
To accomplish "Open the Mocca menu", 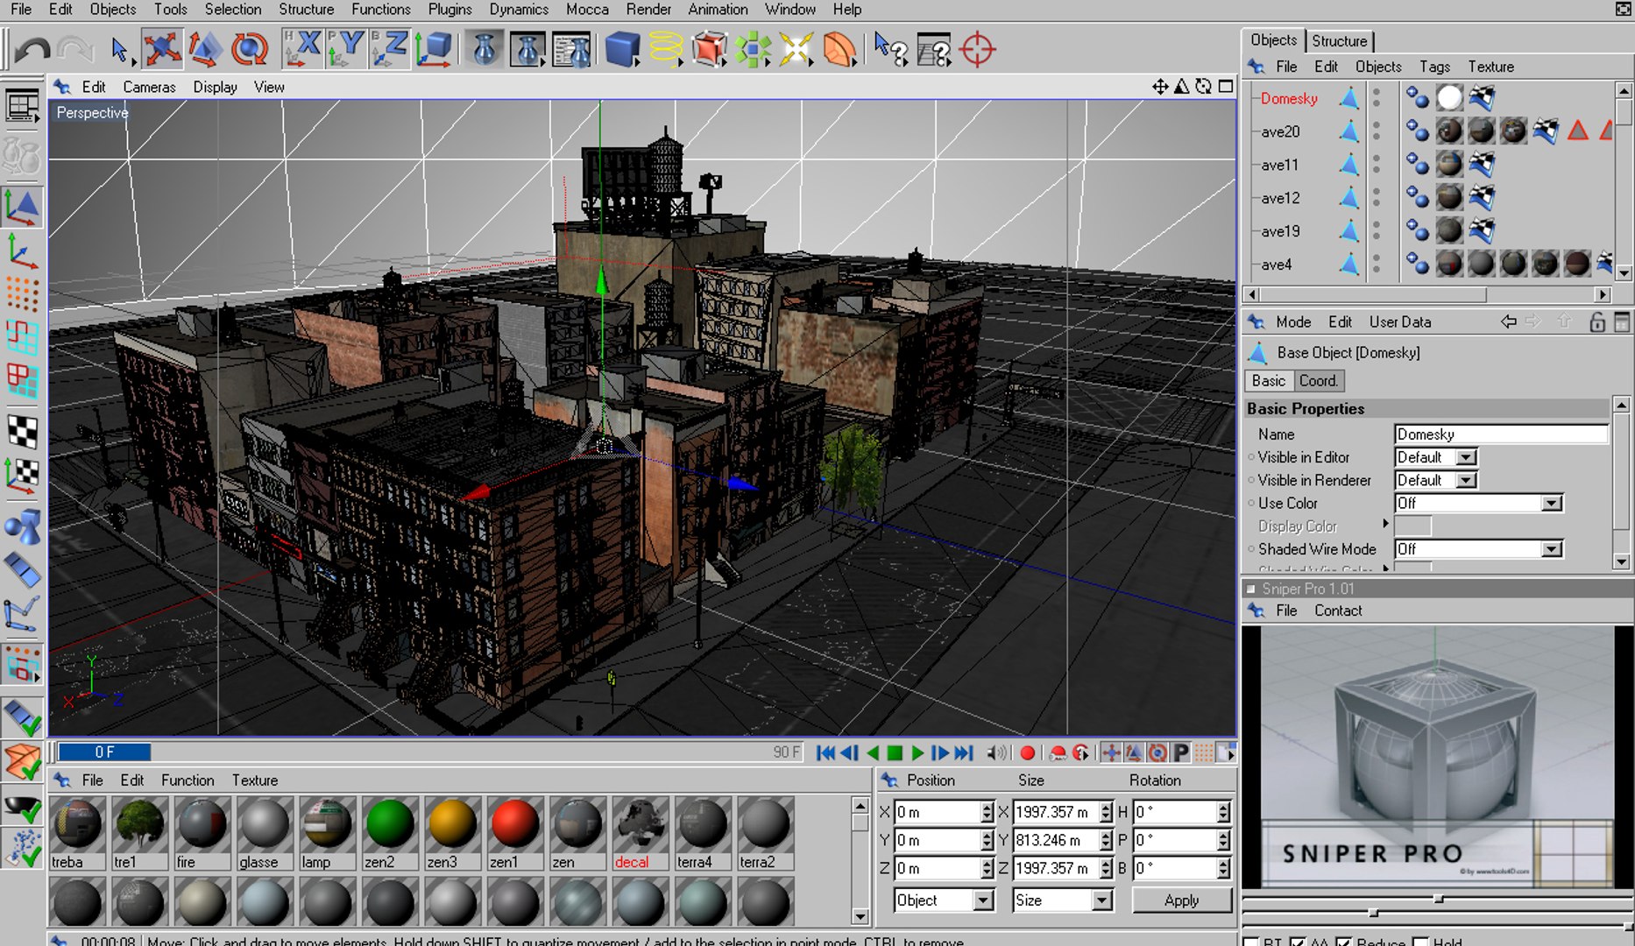I will click(x=586, y=10).
